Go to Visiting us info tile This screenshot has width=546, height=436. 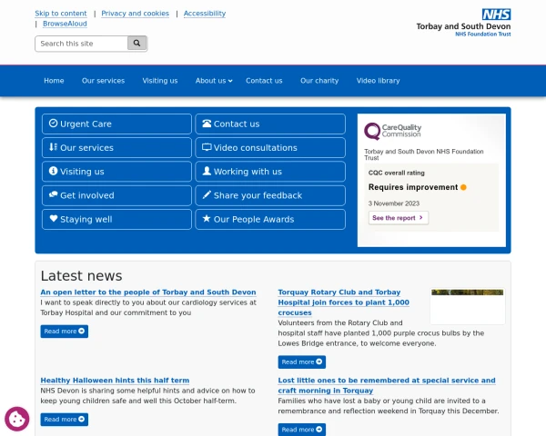tap(116, 172)
